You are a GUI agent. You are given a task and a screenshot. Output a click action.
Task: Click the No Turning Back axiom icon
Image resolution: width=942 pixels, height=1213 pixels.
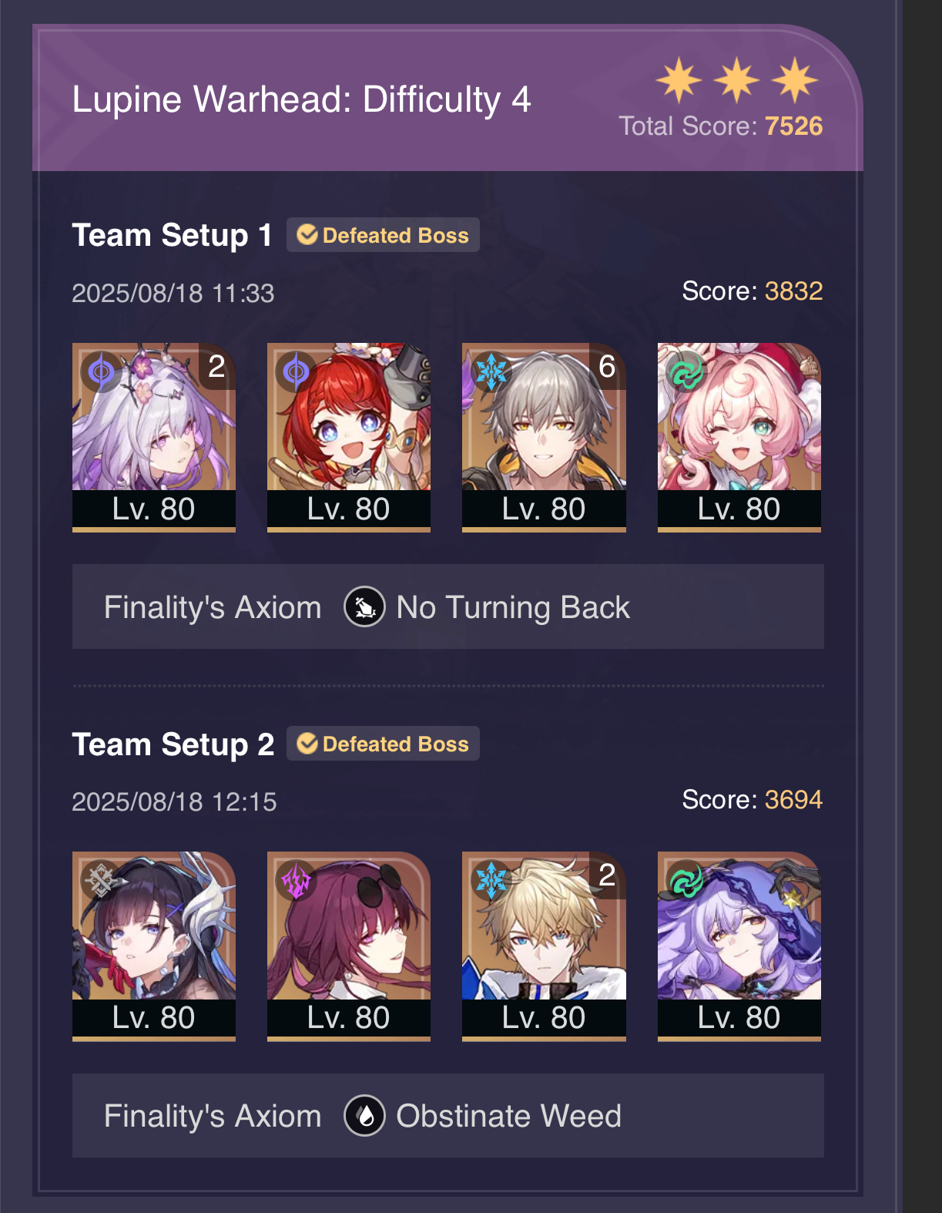pos(364,607)
